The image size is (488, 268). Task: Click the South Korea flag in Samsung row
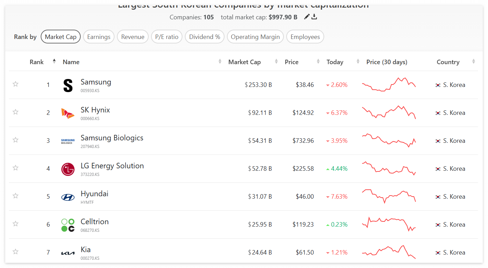(x=438, y=85)
